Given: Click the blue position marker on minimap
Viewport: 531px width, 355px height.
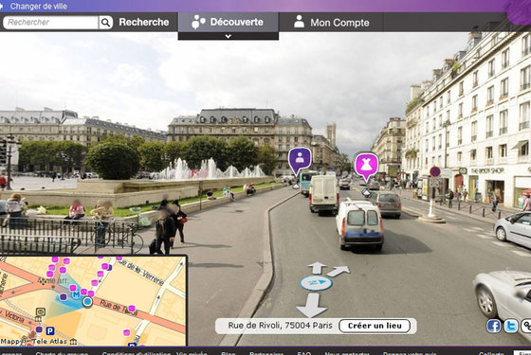Looking at the screenshot, I should (87, 302).
